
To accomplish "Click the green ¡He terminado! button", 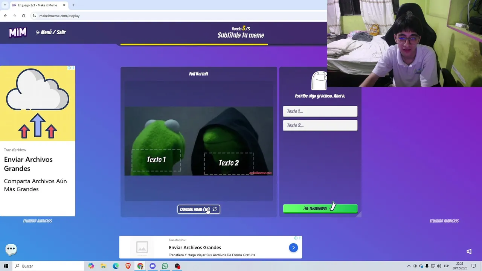I will 320,208.
